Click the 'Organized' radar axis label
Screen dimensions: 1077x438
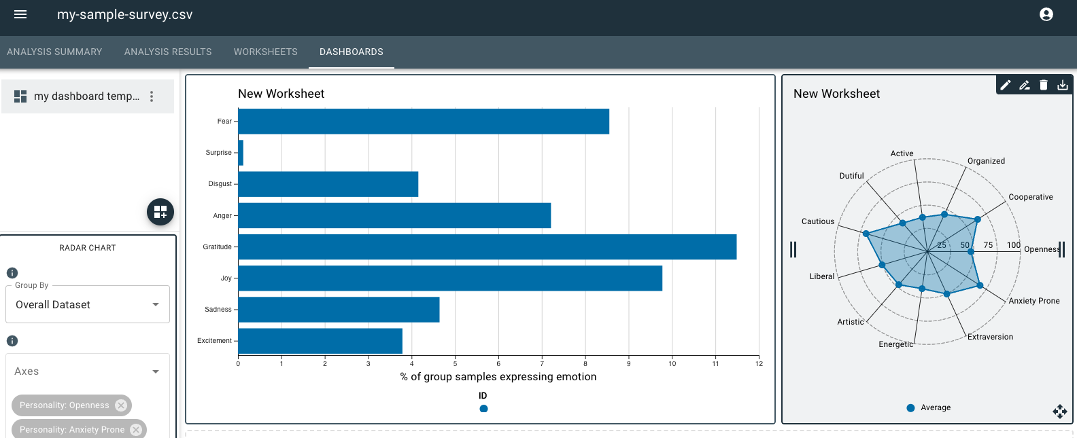[986, 161]
